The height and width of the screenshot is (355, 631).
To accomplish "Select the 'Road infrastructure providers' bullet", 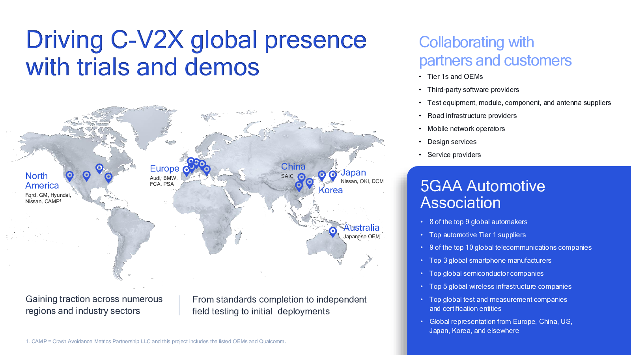I will 472,116.
